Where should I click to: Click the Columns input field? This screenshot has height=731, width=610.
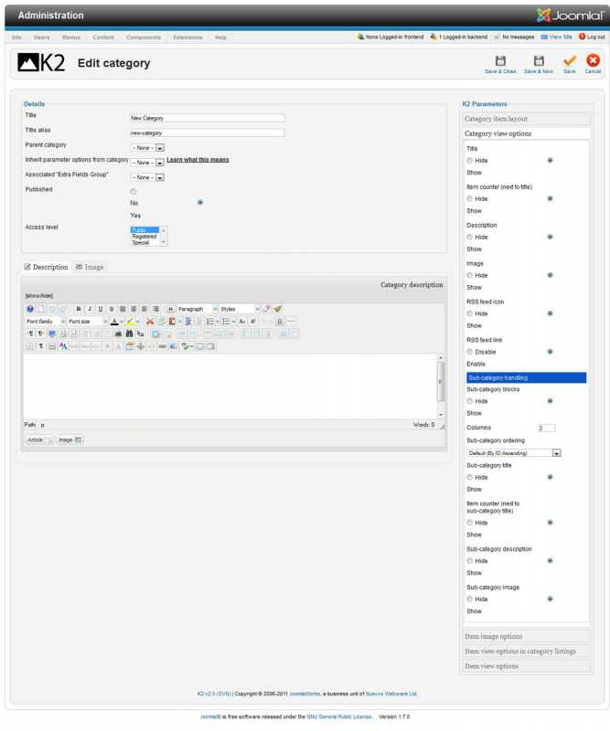(547, 428)
